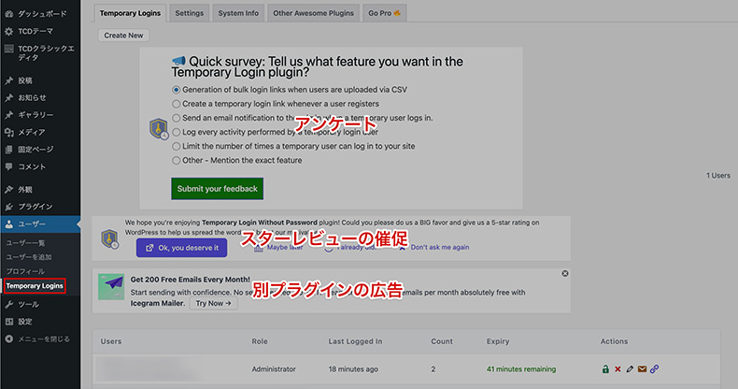
Task: Select bulk login links via CSV option
Action: (x=176, y=90)
